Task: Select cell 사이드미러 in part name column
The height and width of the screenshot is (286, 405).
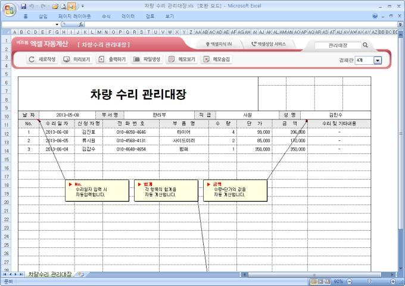Action: [184, 140]
